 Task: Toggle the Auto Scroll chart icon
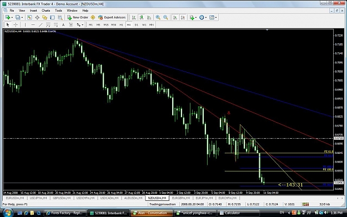point(175,17)
